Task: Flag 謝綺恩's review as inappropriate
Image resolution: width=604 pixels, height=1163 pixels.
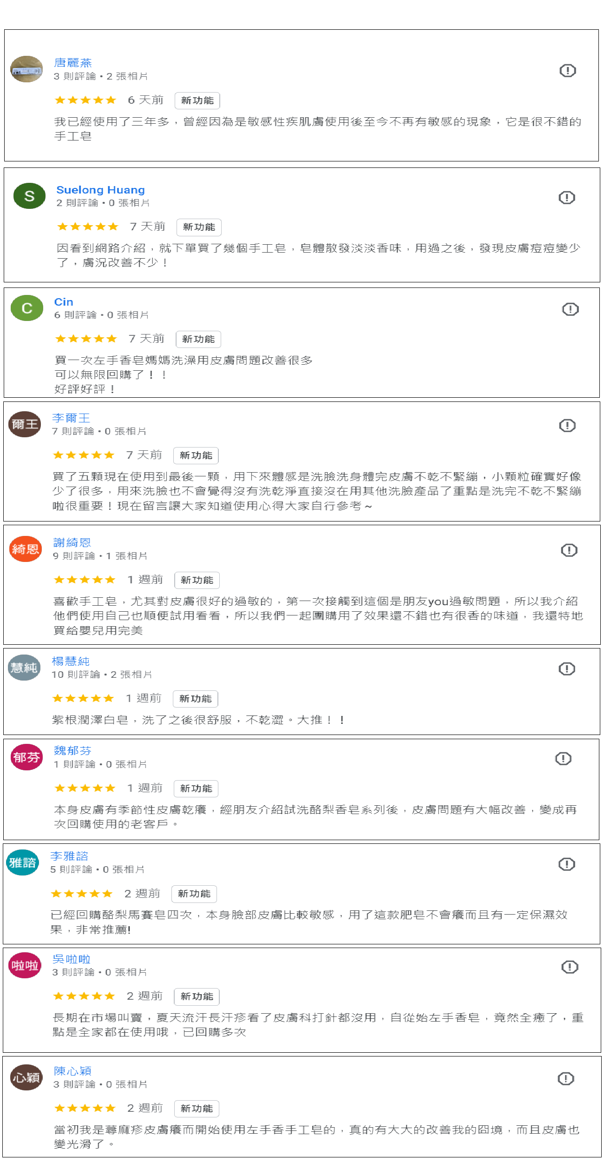Action: pos(569,550)
